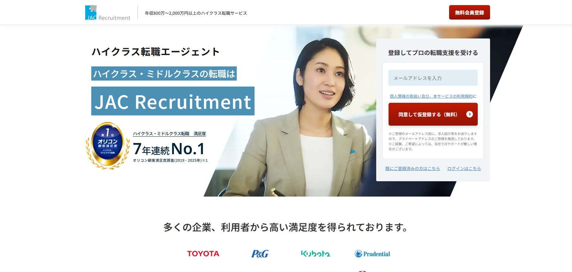Click the 7年連続No.1 text
This screenshot has height=272, width=572.
(169, 149)
